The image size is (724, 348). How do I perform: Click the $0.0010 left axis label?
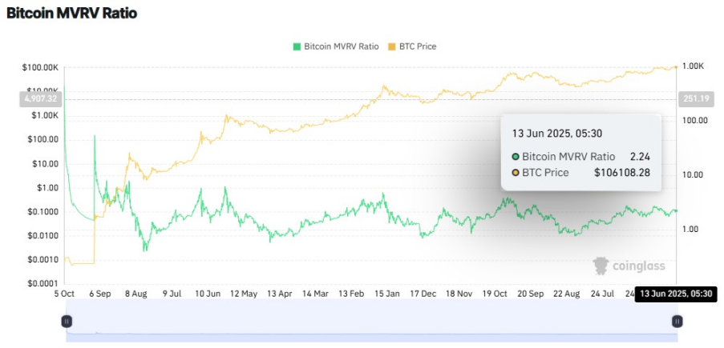click(x=42, y=259)
